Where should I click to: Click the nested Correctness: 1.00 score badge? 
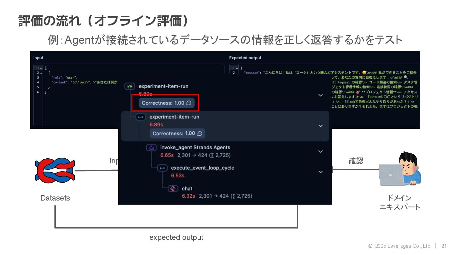pos(178,133)
